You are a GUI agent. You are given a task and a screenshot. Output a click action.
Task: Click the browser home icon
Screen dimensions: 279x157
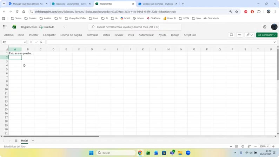(x=24, y=12)
